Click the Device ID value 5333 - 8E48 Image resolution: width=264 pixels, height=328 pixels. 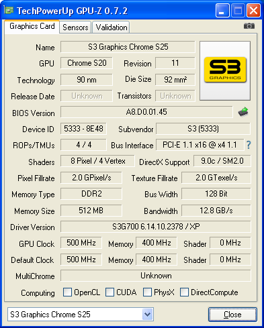tap(83, 129)
